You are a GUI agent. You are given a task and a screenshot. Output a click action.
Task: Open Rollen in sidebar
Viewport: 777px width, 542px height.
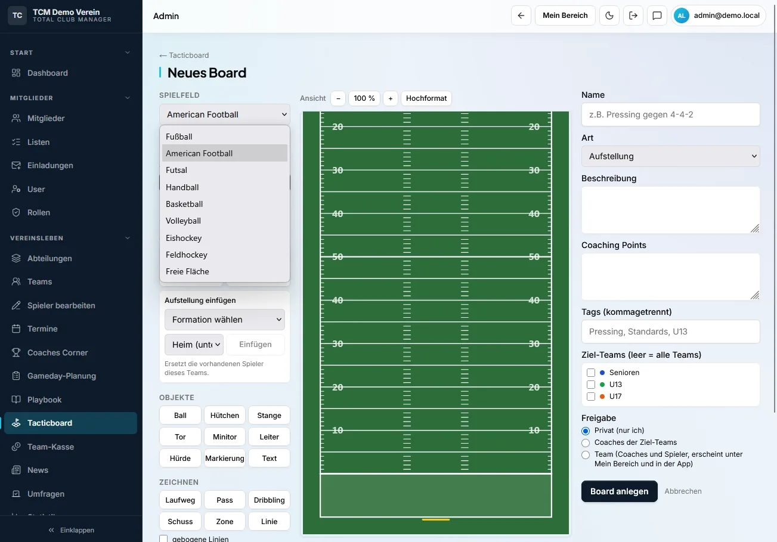pyautogui.click(x=71, y=212)
